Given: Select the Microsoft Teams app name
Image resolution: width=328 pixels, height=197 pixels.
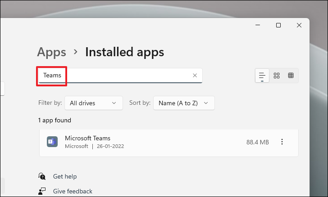Looking at the screenshot, I should point(87,138).
